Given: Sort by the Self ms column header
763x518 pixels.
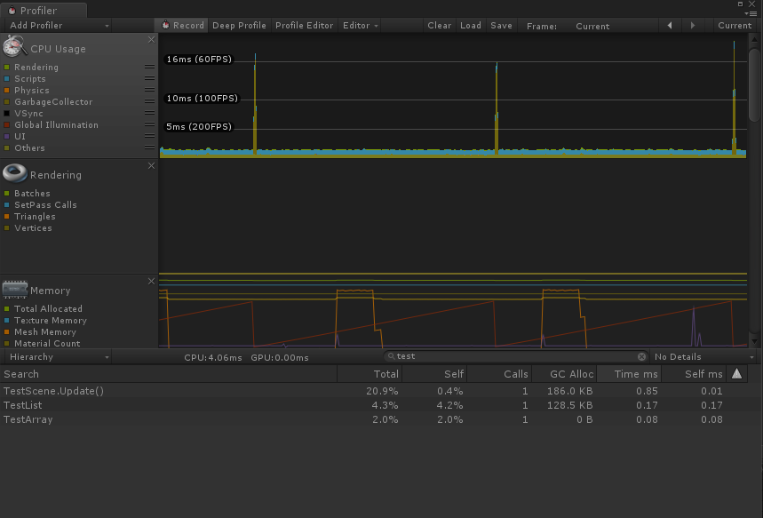Looking at the screenshot, I should 694,374.
